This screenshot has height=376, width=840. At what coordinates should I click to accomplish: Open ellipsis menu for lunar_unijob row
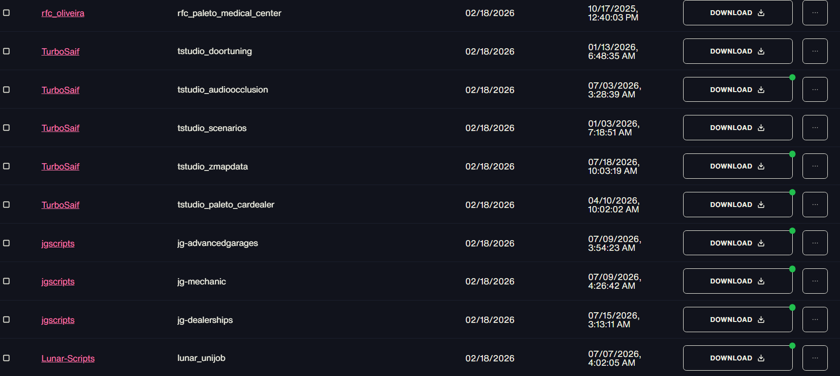815,358
